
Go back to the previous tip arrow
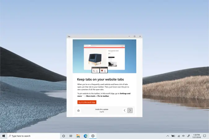point(124,110)
